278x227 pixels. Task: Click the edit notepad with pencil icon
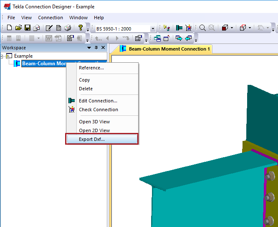[49, 28]
